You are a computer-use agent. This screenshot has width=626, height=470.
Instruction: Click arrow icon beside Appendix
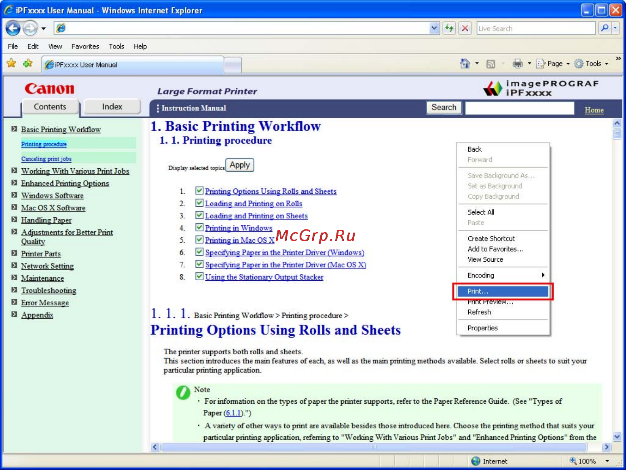tap(14, 314)
